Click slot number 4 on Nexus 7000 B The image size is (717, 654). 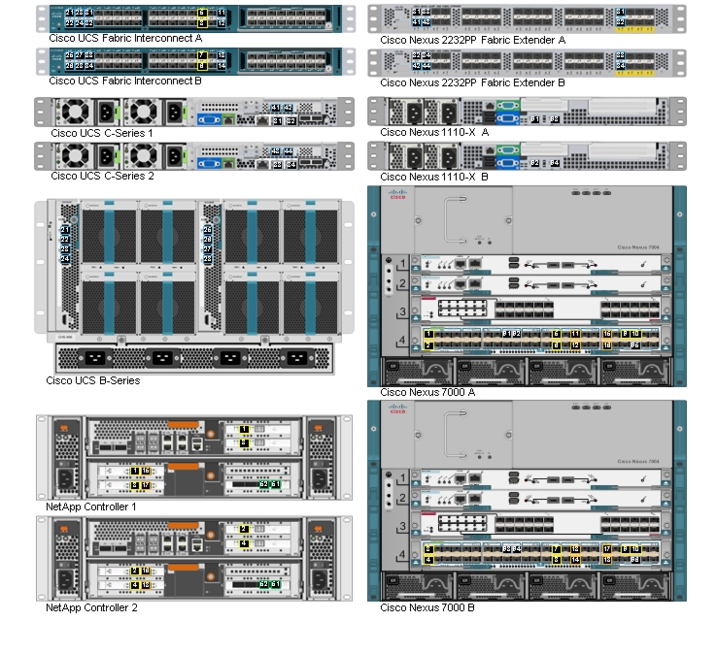pos(402,554)
